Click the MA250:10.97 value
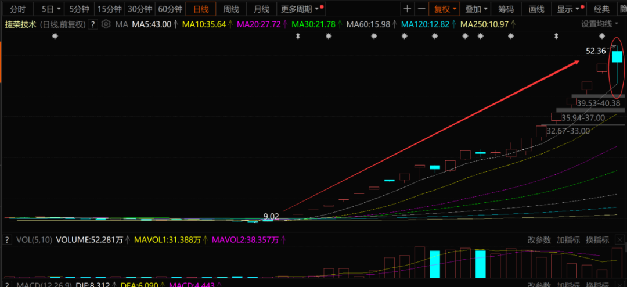 click(484, 24)
